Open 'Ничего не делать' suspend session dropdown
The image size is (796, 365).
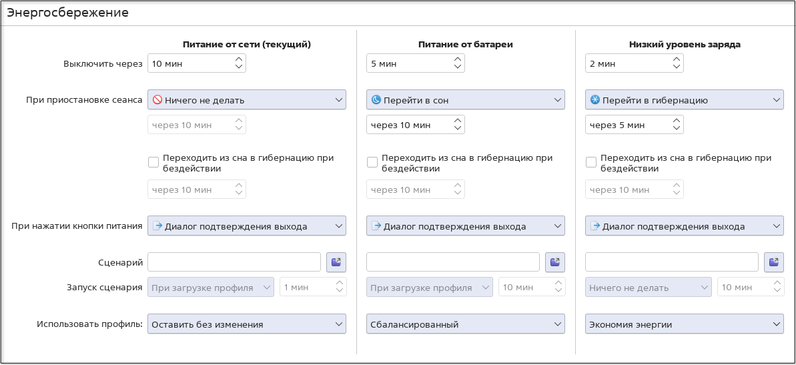246,100
